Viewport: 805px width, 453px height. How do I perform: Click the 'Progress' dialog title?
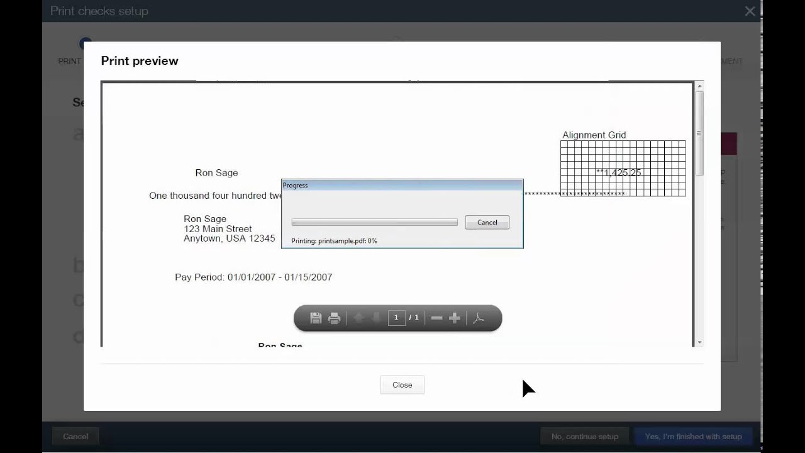pos(295,185)
